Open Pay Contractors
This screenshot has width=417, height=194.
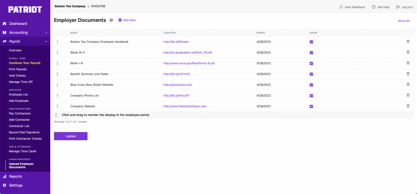point(20,113)
